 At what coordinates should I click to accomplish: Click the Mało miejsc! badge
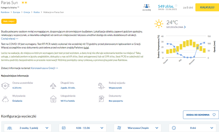pyautogui.click(x=9, y=21)
